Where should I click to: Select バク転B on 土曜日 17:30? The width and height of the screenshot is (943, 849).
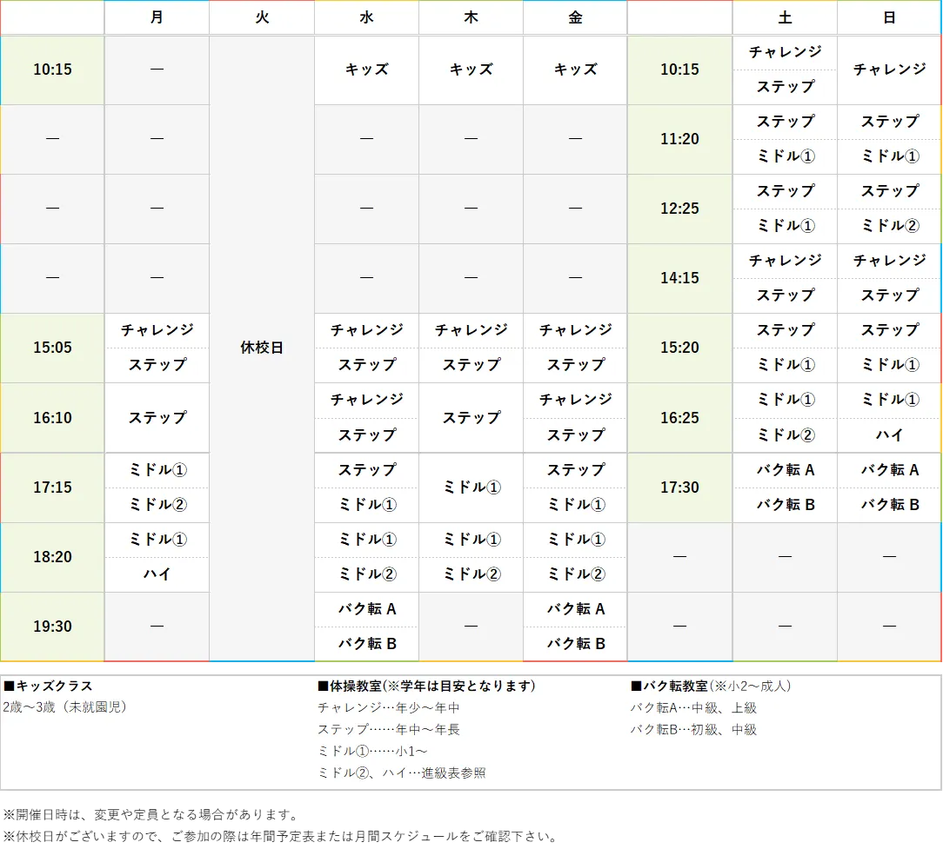(x=784, y=505)
